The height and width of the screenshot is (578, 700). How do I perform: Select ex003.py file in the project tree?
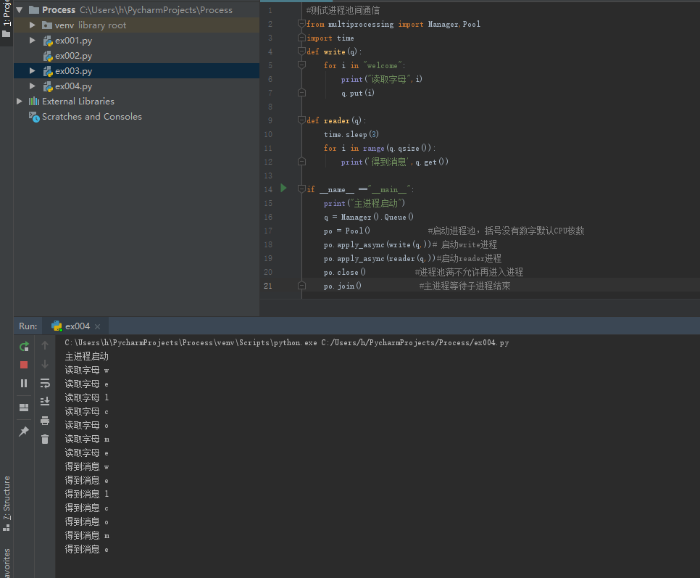tap(74, 71)
